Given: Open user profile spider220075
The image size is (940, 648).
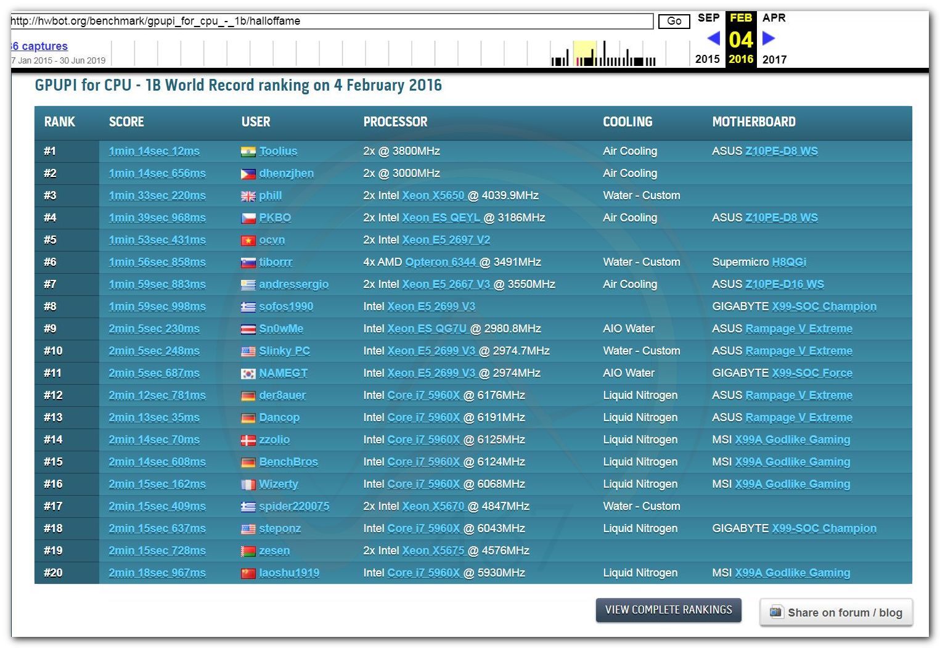Looking at the screenshot, I should pyautogui.click(x=294, y=506).
